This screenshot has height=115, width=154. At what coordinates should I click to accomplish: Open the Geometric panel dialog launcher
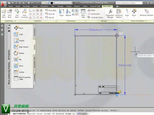click(56, 21)
